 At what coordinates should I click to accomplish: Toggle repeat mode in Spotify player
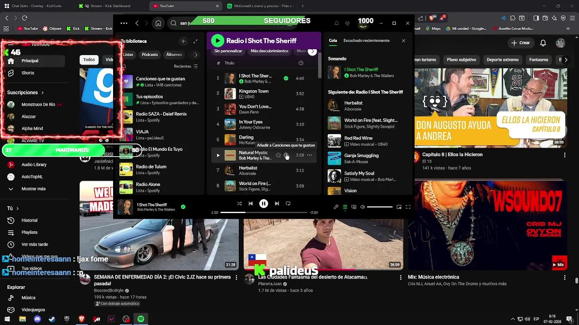pos(288,204)
